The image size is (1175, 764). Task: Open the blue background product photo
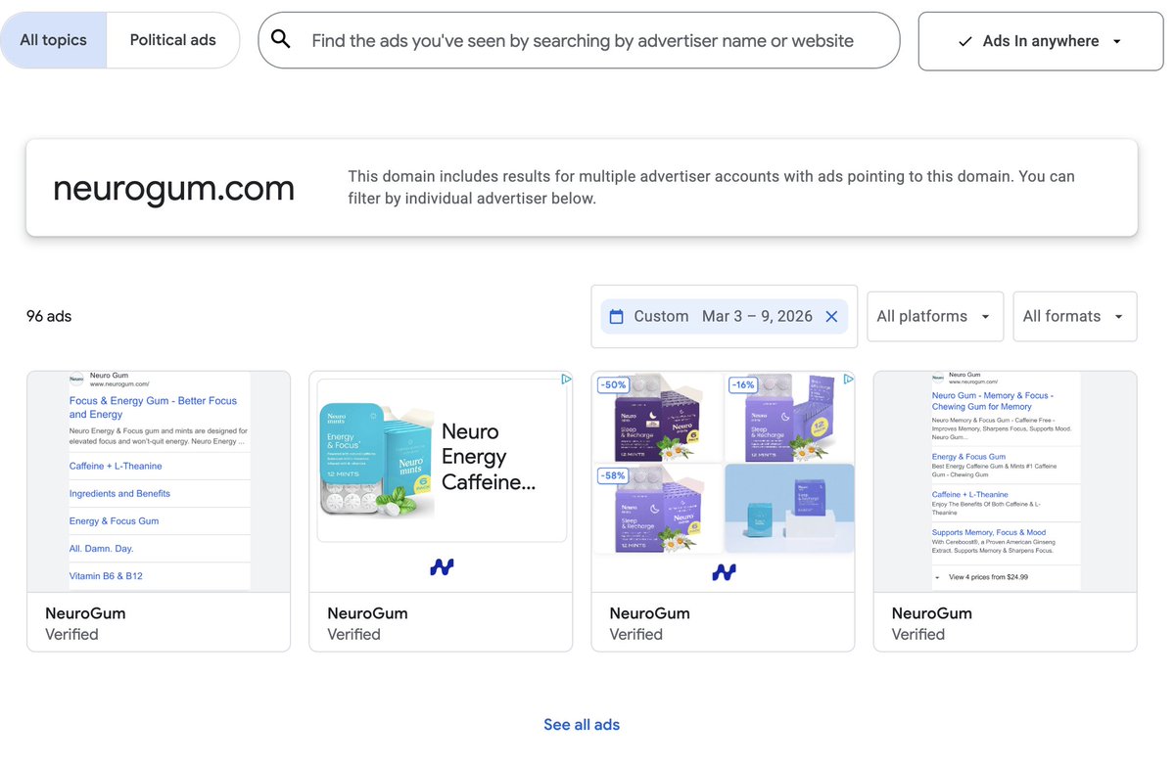[790, 509]
